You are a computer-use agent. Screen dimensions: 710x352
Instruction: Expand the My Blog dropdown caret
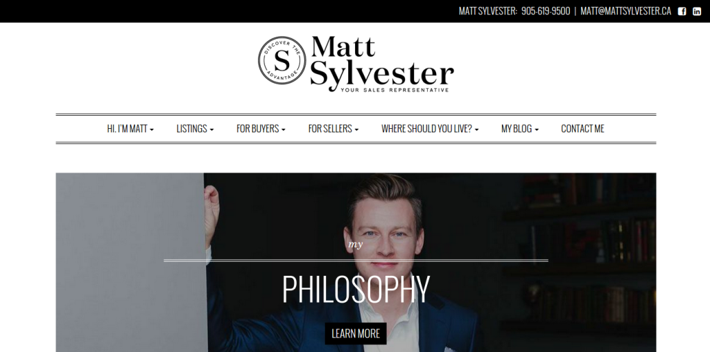pyautogui.click(x=537, y=130)
